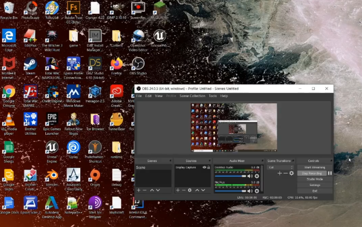The height and width of the screenshot is (227, 362).
Task: Adjust the Desktop Audio volume slider
Action: (x=231, y=176)
